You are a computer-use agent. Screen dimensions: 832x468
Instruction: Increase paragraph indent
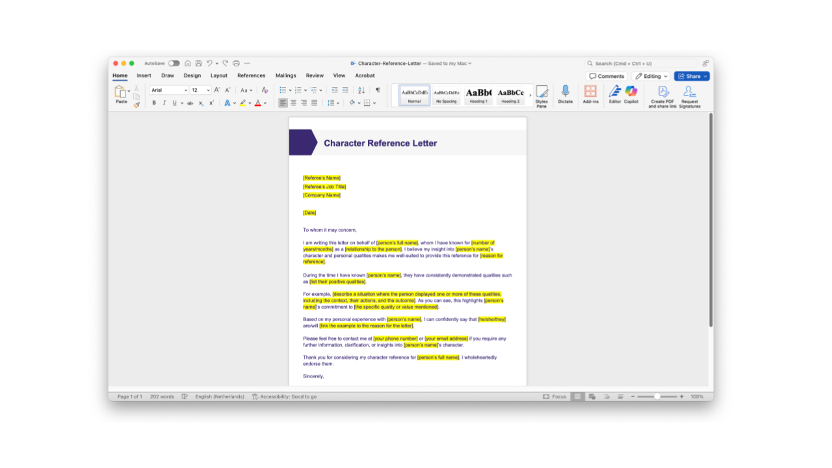[345, 90]
